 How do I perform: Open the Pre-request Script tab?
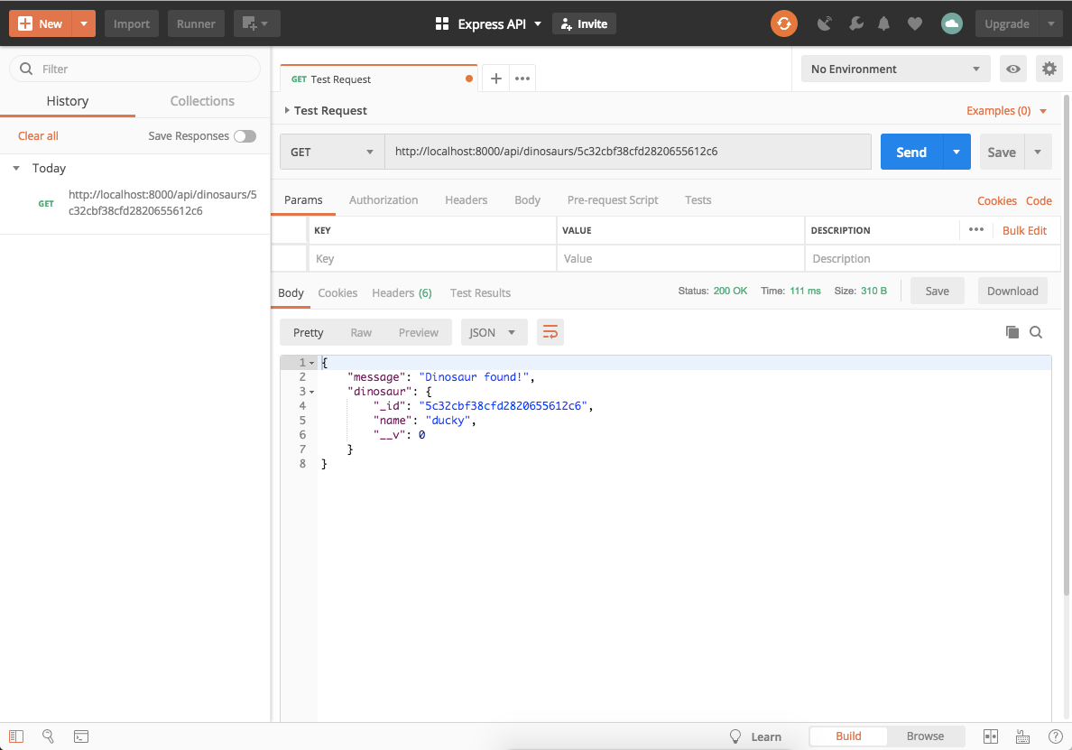click(613, 200)
